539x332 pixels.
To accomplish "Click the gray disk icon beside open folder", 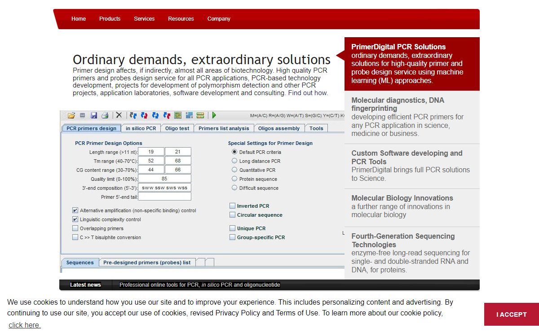I will click(83, 115).
